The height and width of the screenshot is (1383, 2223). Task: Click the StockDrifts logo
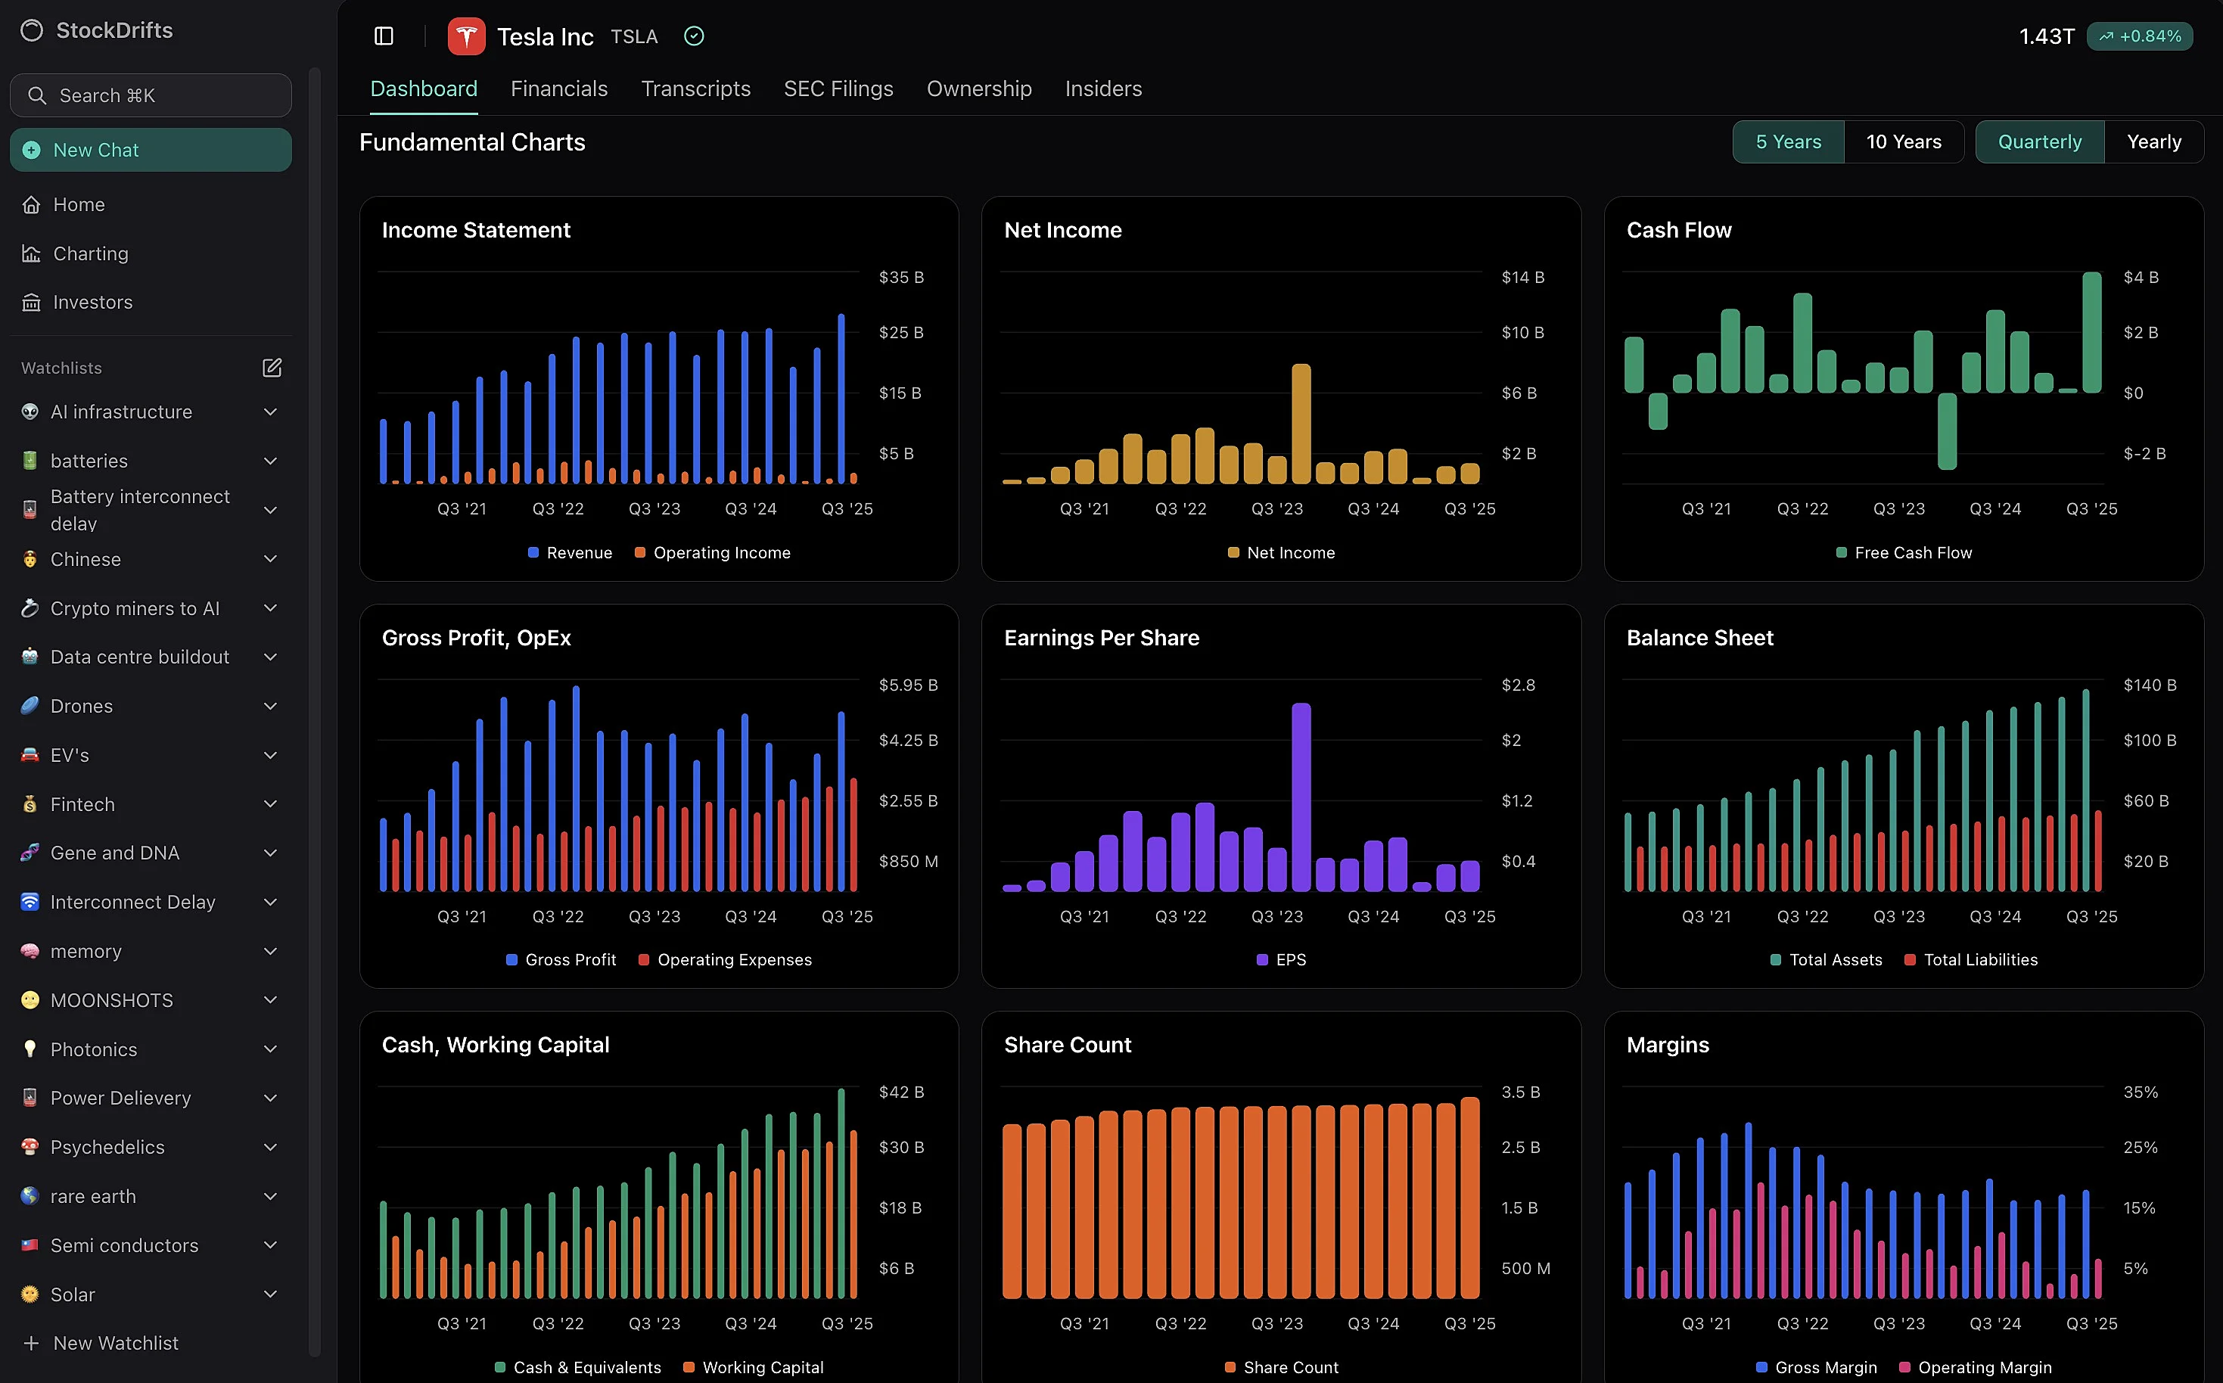32,30
